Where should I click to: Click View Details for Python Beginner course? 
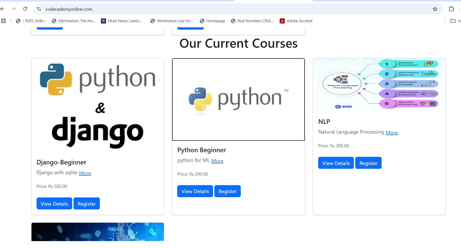pos(195,191)
